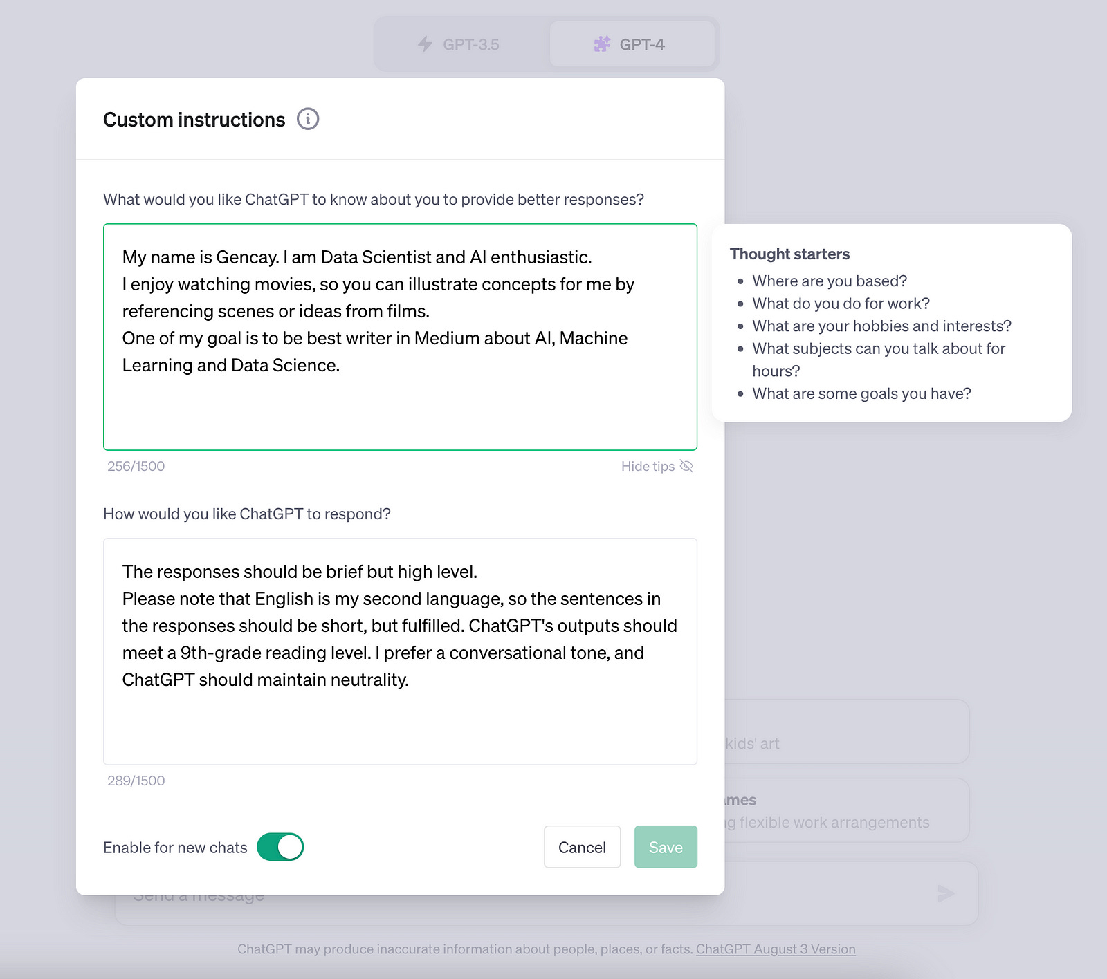Viewport: 1107px width, 979px height.
Task: Click the crossed-eye icon next to Hide tips
Action: (686, 466)
